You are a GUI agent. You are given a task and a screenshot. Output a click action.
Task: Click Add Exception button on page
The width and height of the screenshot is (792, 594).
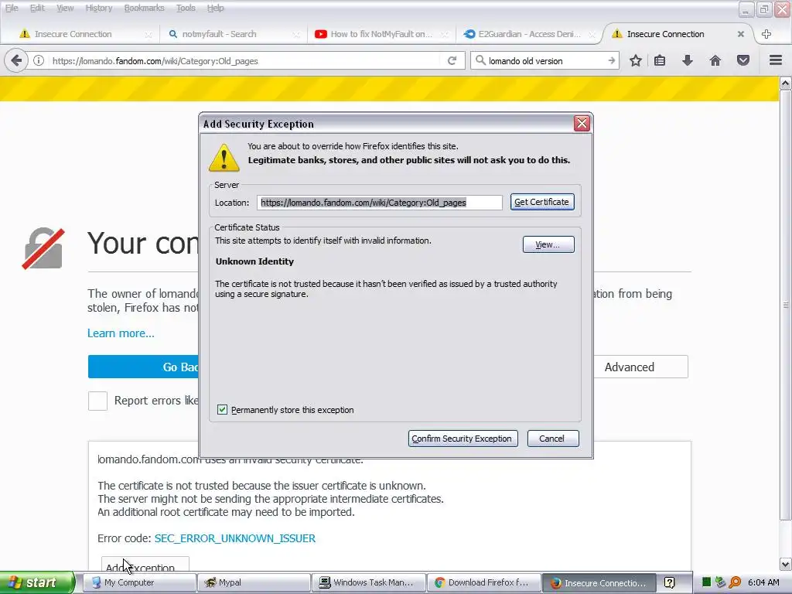tap(145, 565)
